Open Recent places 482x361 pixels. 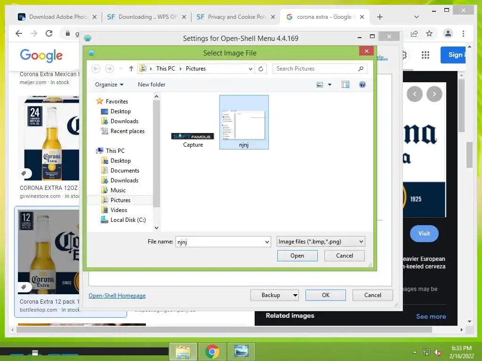pos(127,131)
